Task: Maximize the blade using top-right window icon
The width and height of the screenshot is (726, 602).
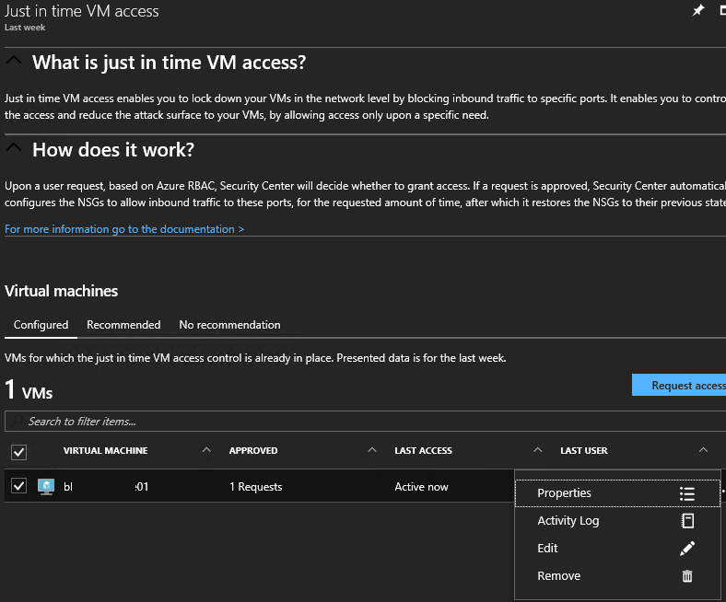Action: click(x=722, y=10)
